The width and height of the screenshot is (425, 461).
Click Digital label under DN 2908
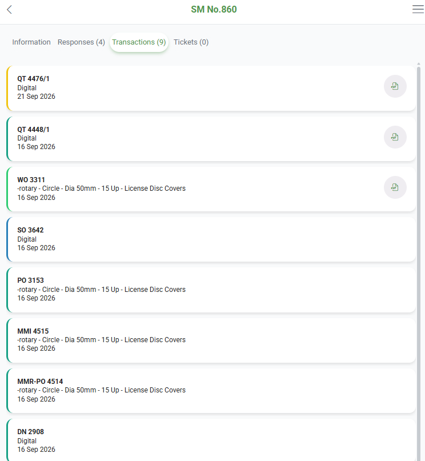coord(27,441)
